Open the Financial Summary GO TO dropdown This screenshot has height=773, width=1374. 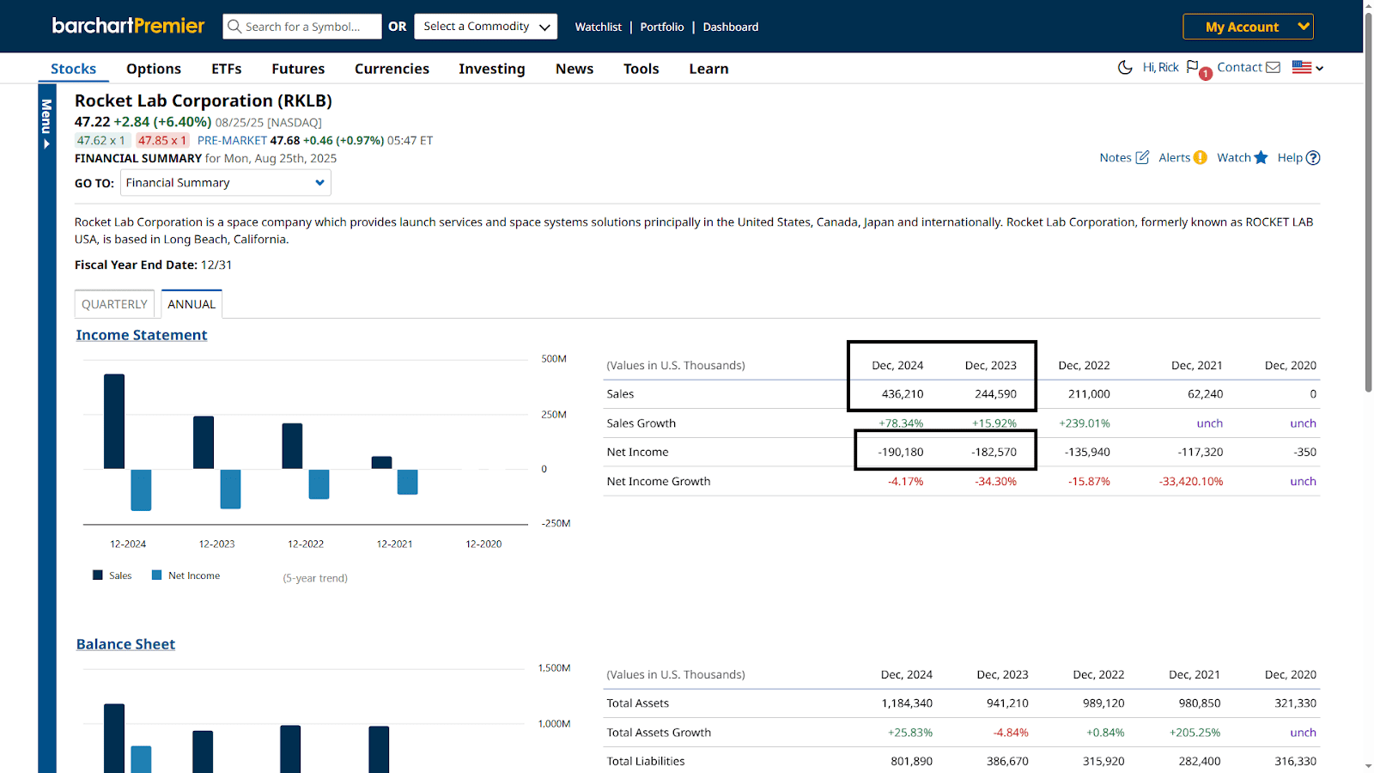pos(226,183)
